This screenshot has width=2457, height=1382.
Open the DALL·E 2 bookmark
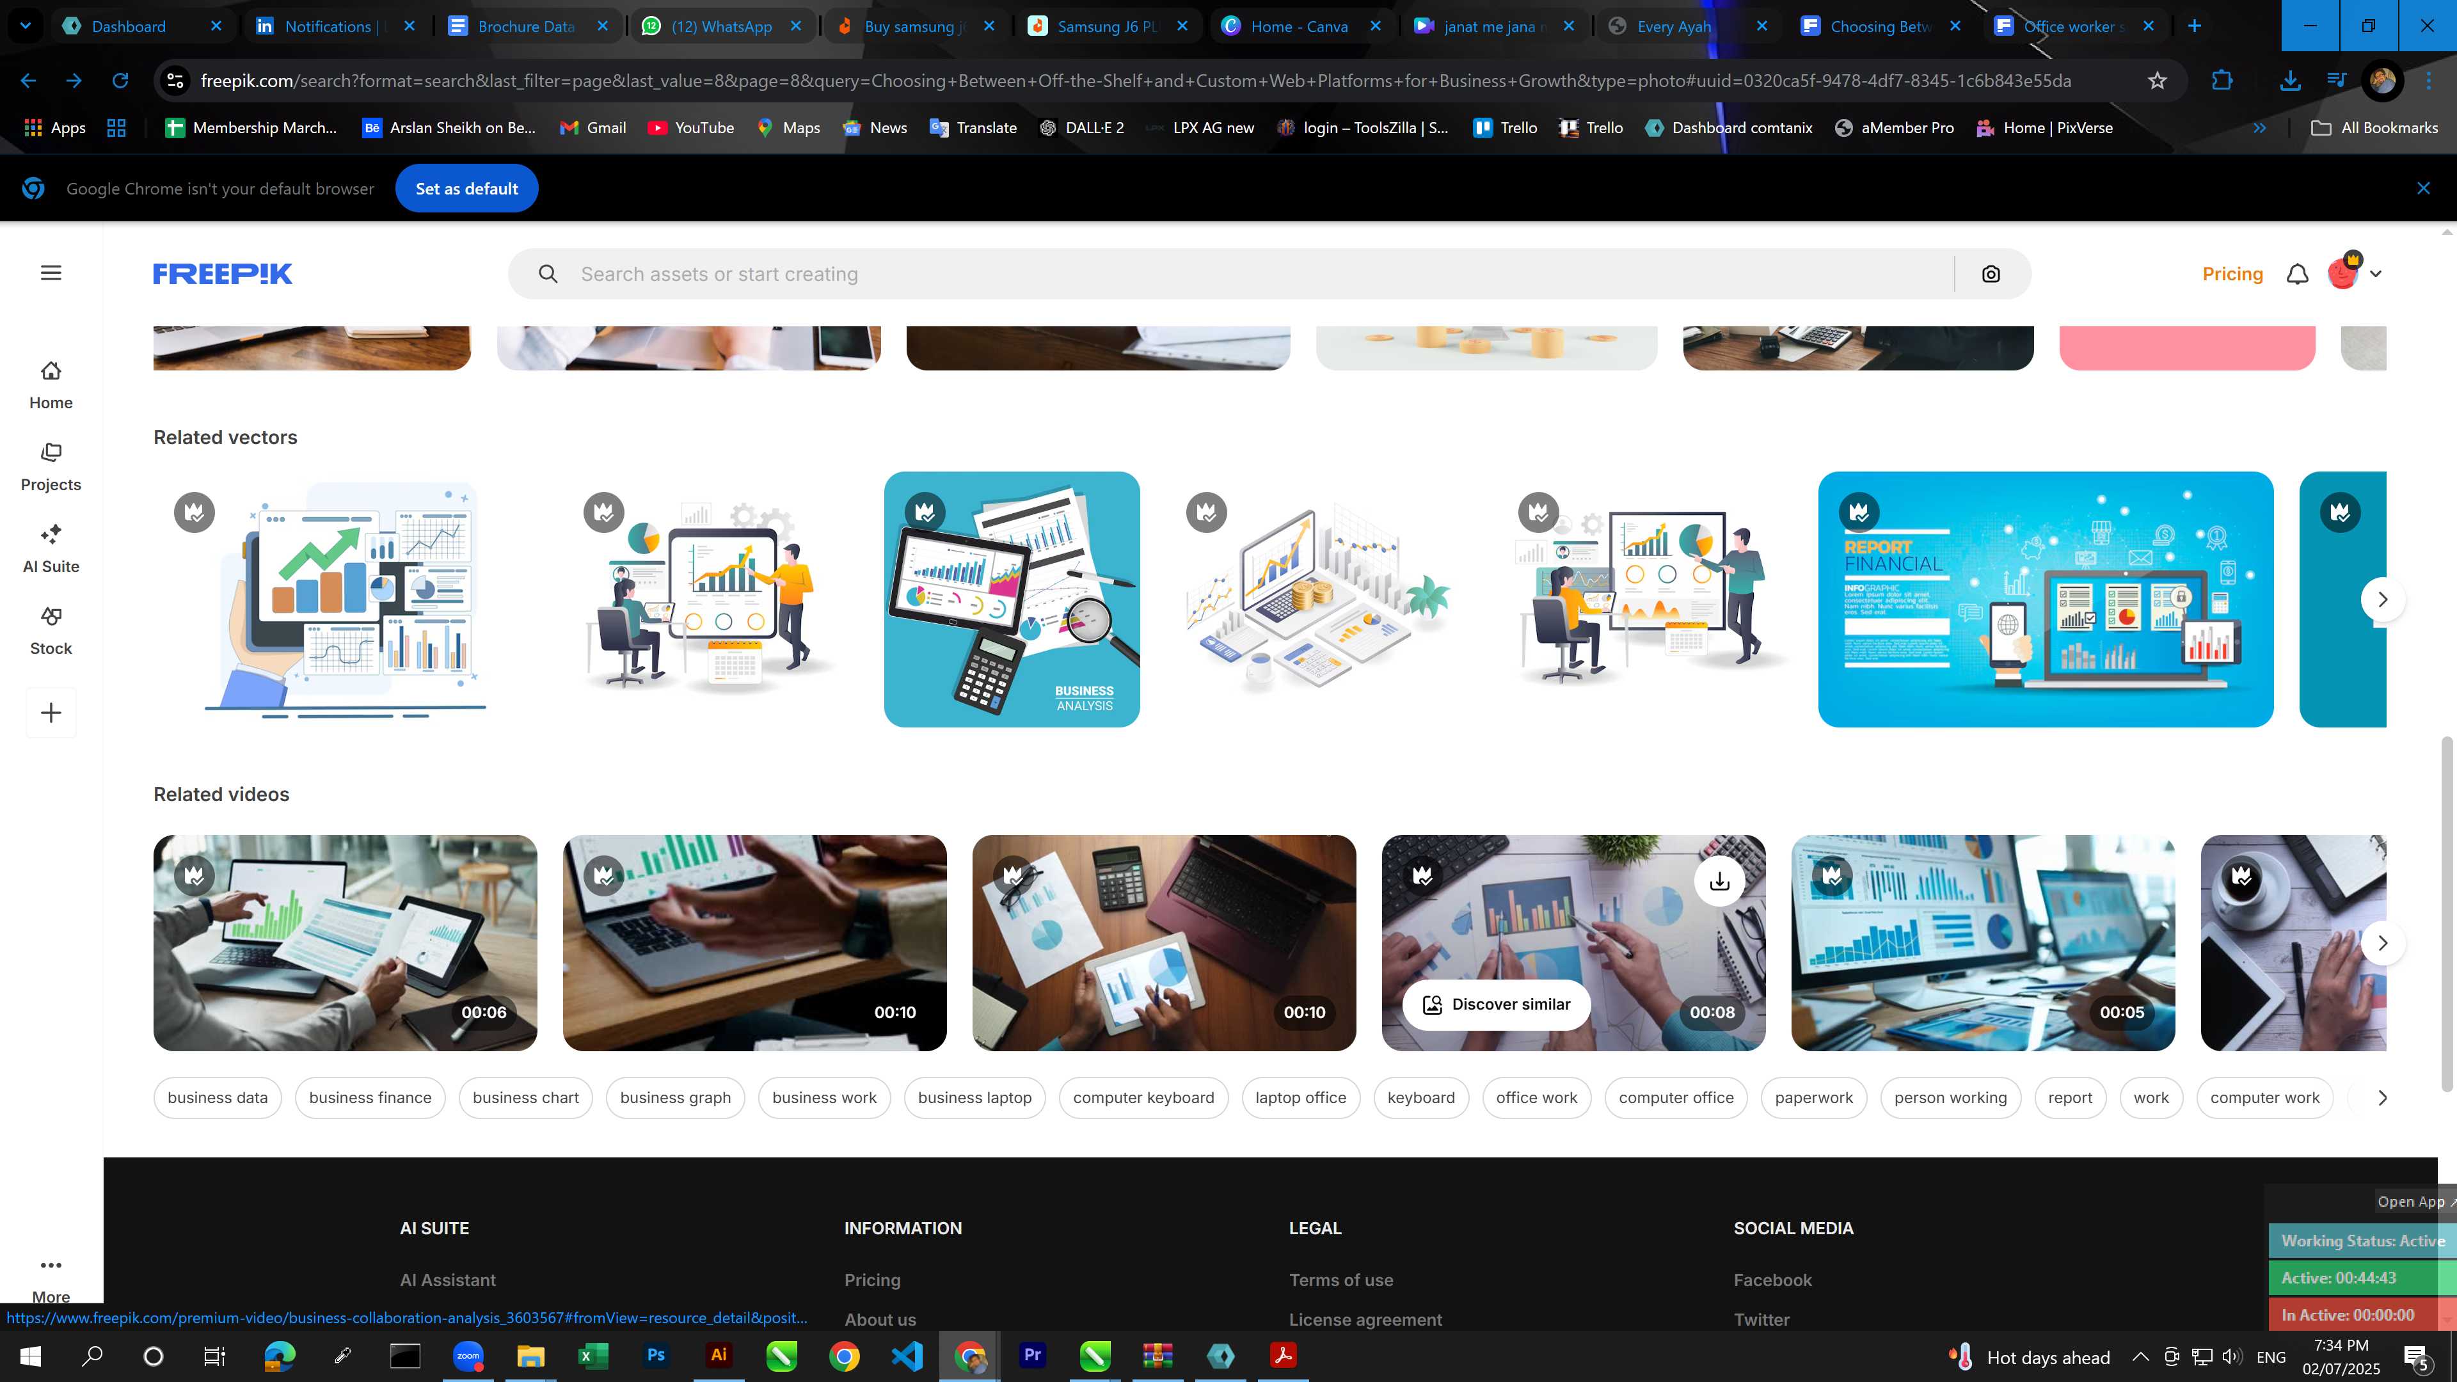pyautogui.click(x=1081, y=128)
